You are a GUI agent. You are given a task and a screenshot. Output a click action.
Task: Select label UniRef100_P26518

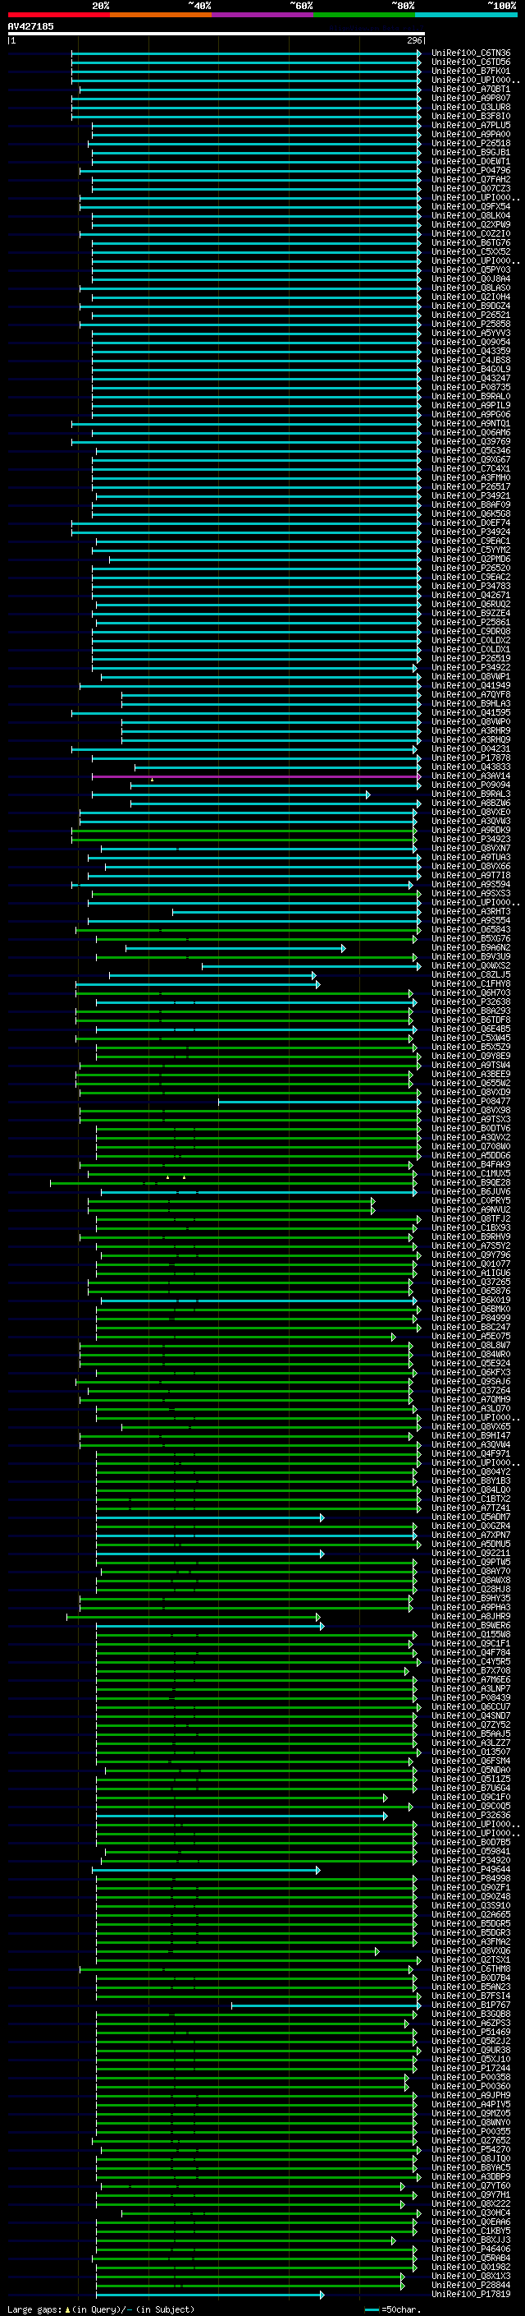471,143
